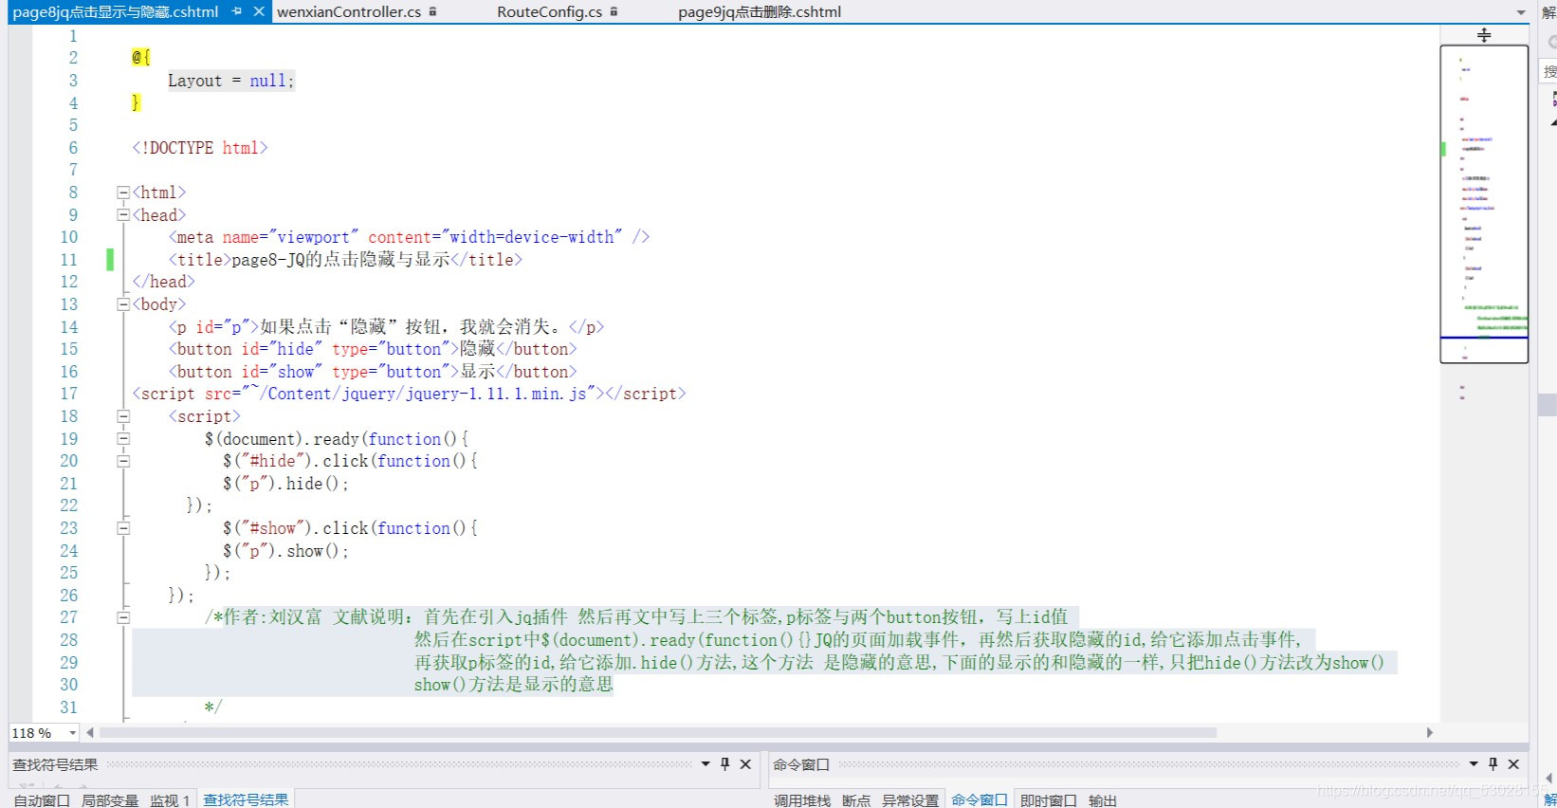Switch to the 自动窗口 tab
The image size is (1557, 808).
[42, 800]
